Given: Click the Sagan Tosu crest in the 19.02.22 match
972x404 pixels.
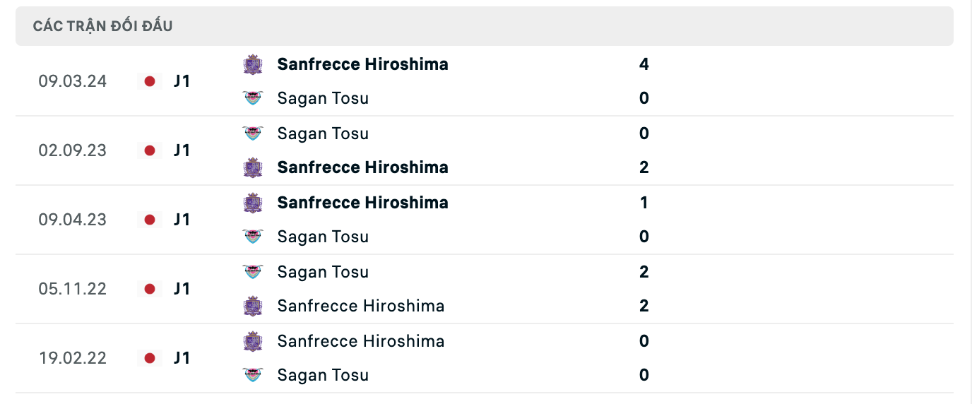Looking at the screenshot, I should tap(253, 375).
